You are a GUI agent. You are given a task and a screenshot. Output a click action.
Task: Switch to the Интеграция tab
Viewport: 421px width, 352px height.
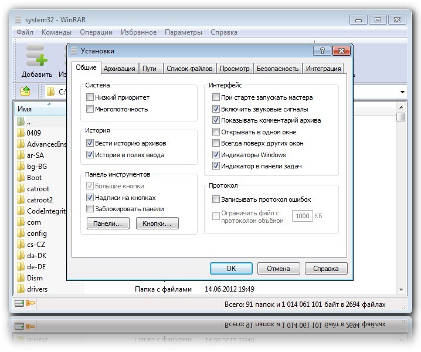click(323, 69)
